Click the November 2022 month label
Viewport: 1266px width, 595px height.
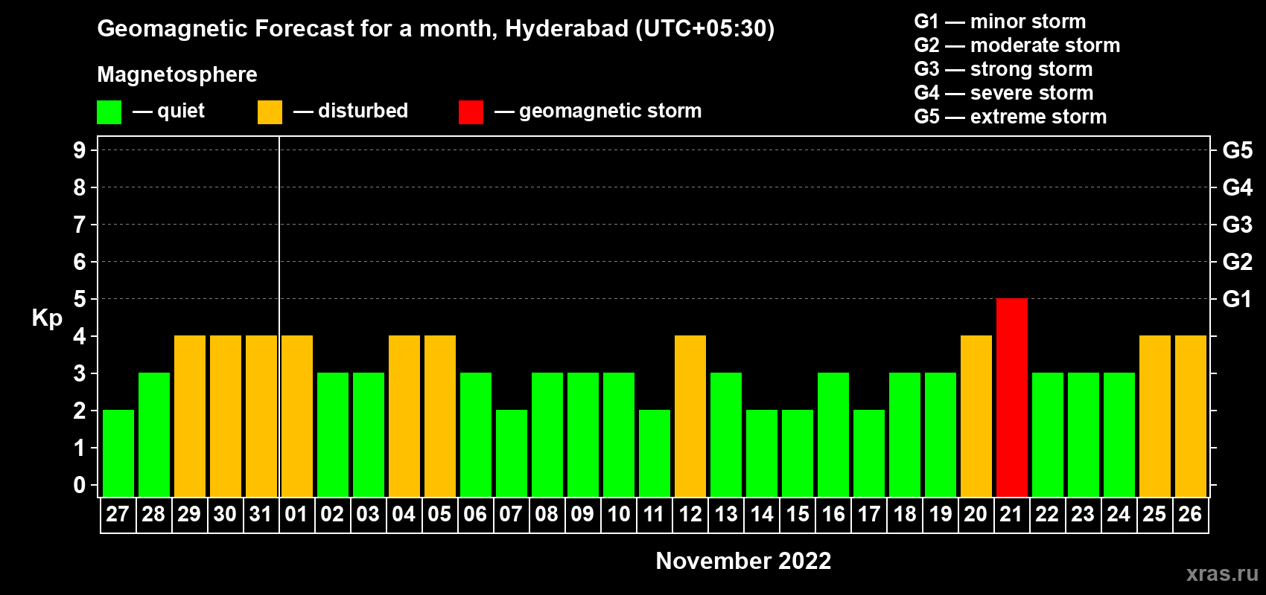[x=743, y=561]
